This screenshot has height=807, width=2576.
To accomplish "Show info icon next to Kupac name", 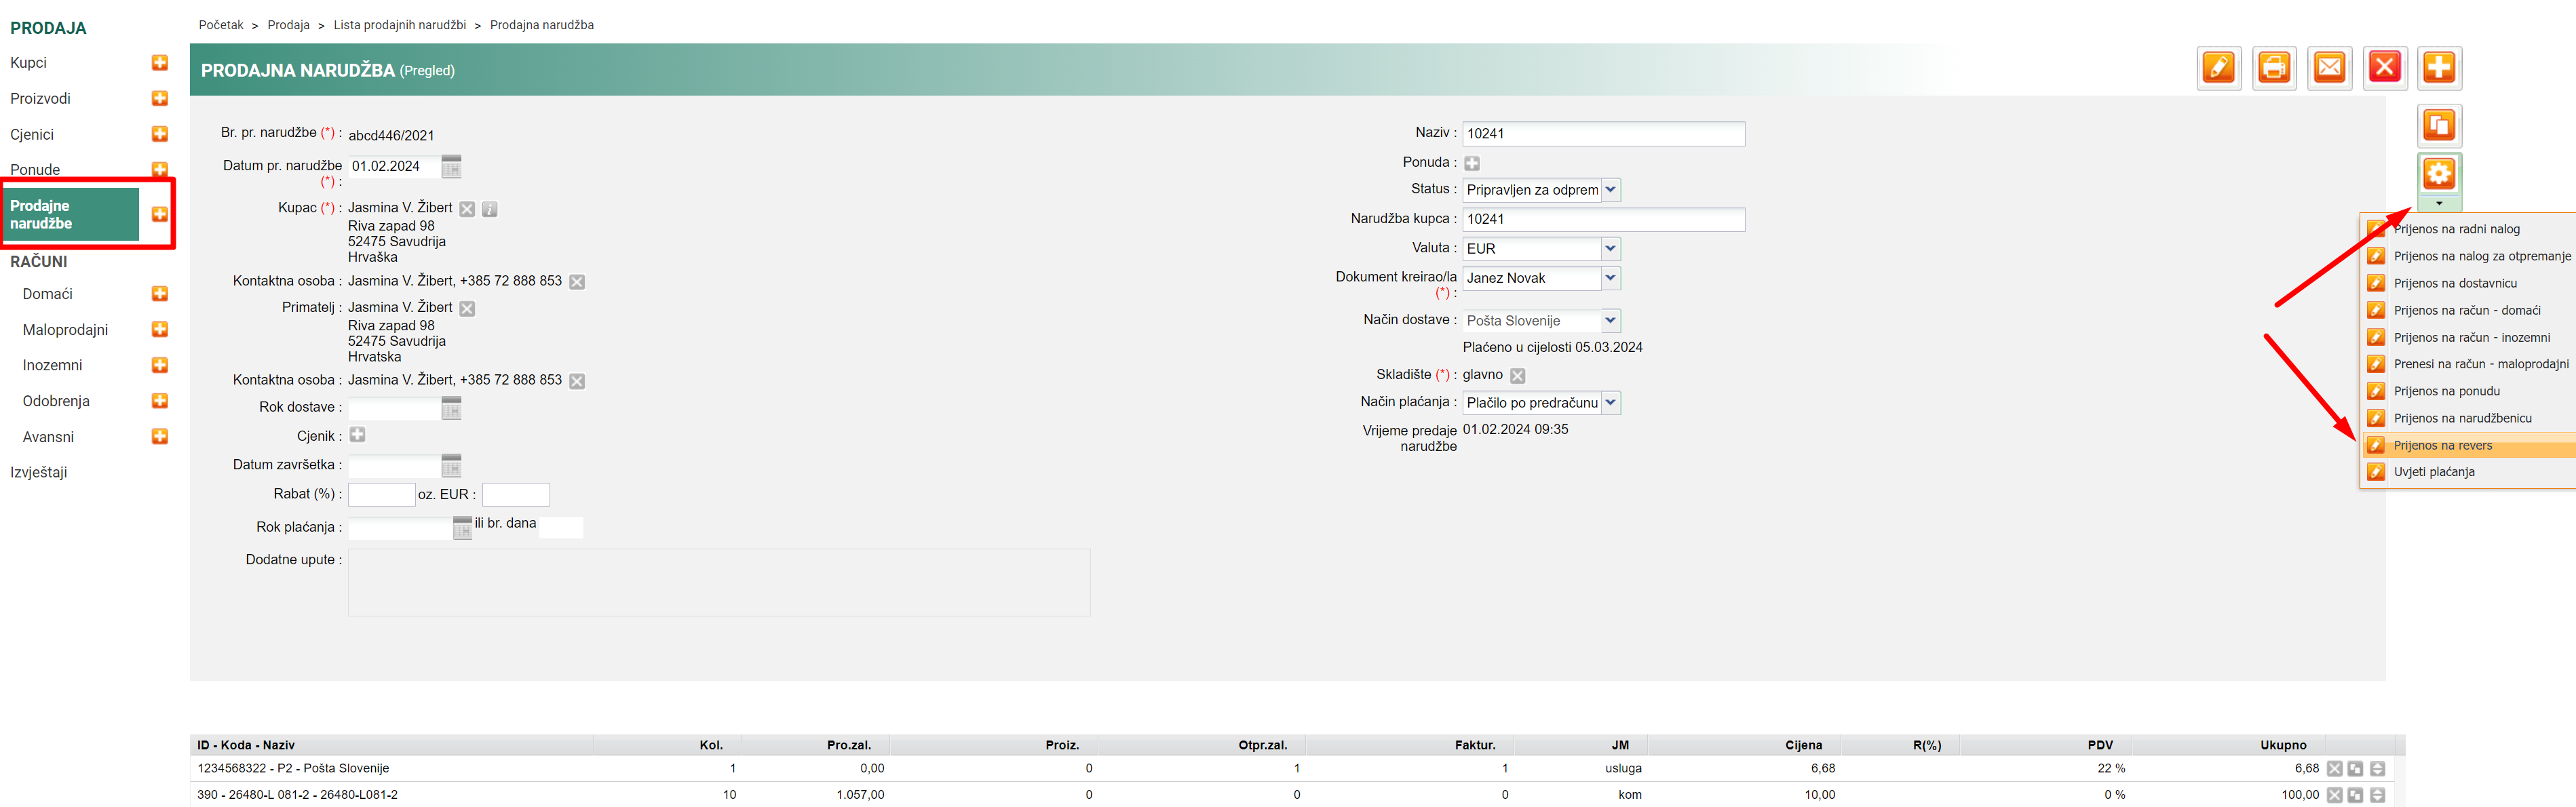I will [x=490, y=209].
